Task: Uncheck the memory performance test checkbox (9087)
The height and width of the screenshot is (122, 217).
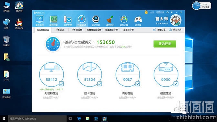Action: [x=138, y=84]
